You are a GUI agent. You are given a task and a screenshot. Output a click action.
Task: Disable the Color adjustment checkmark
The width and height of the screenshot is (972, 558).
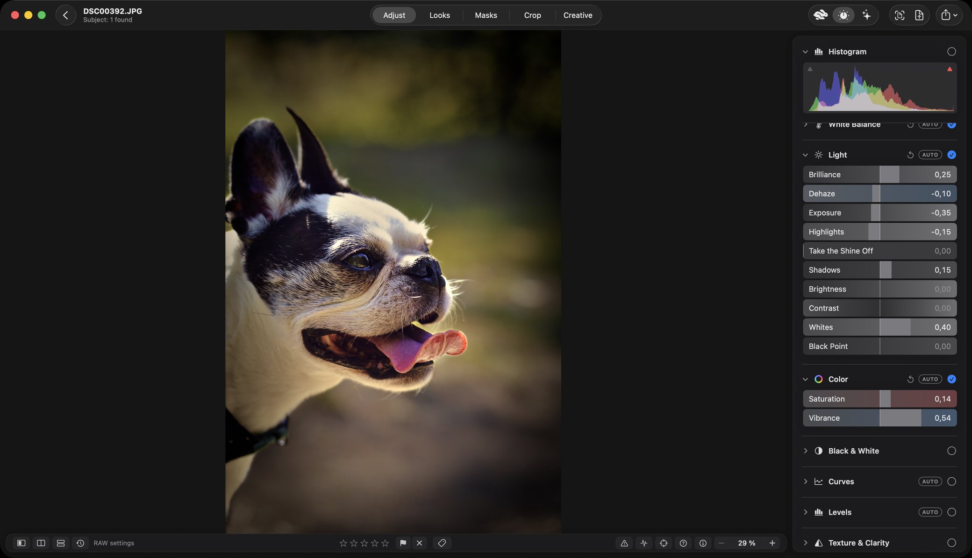pyautogui.click(x=951, y=379)
